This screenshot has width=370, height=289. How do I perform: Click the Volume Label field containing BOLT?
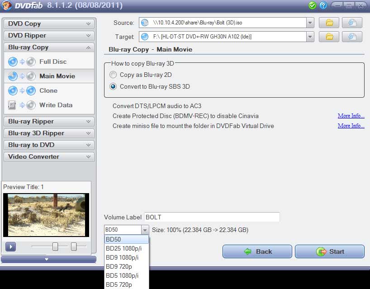pyautogui.click(x=212, y=217)
